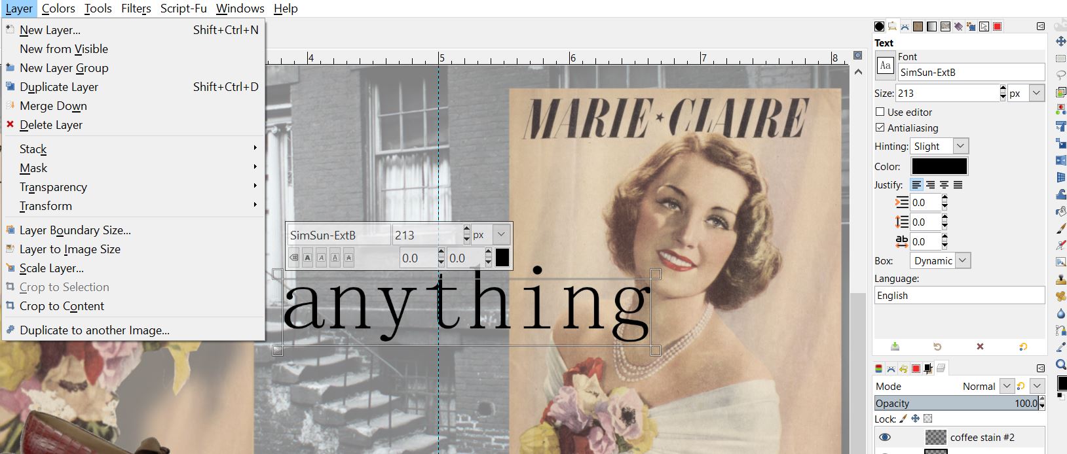Open the Undo History tab
The image size is (1067, 454).
coord(903,369)
